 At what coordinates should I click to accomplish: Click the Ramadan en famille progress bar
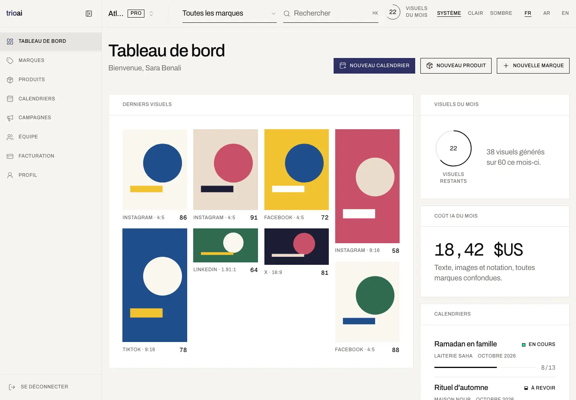(485, 367)
